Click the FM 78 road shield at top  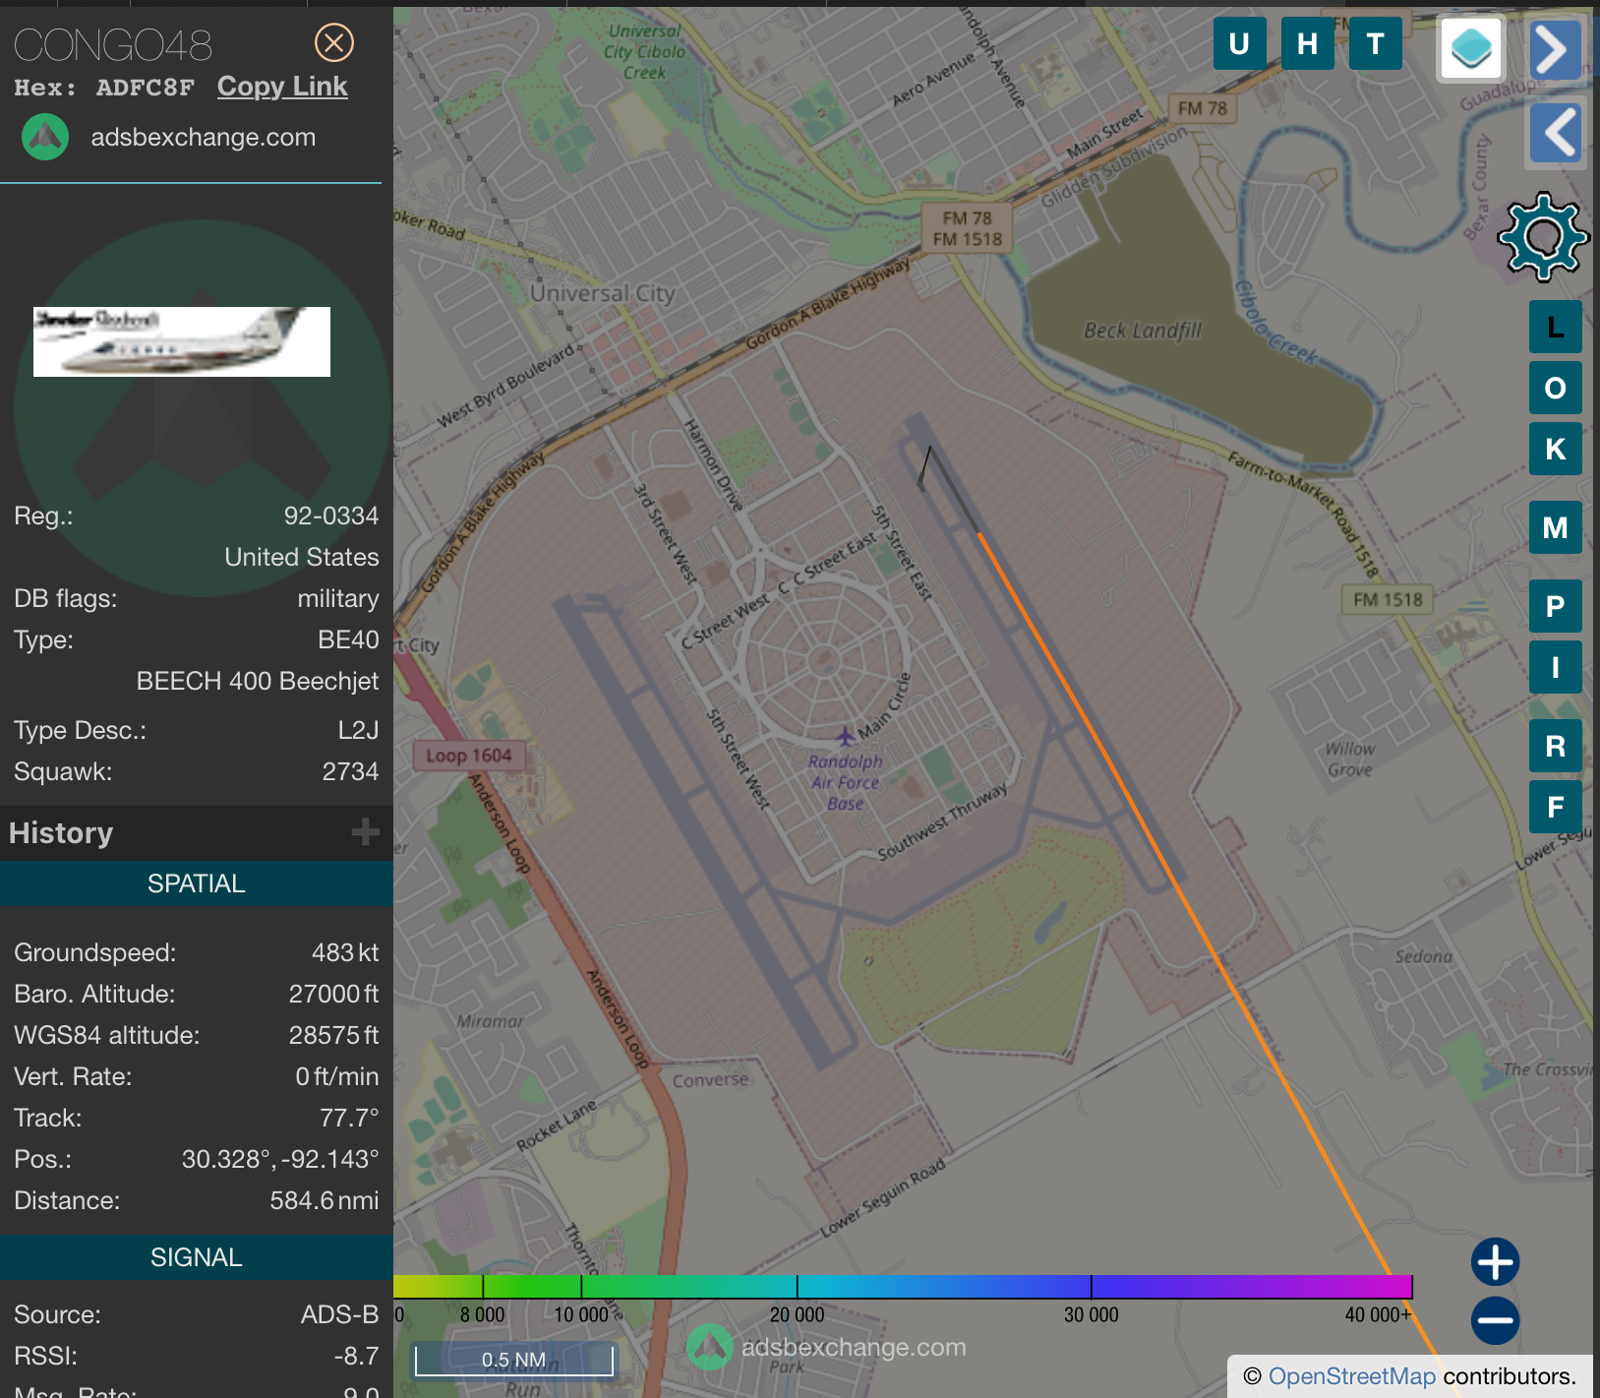pyautogui.click(x=1202, y=108)
